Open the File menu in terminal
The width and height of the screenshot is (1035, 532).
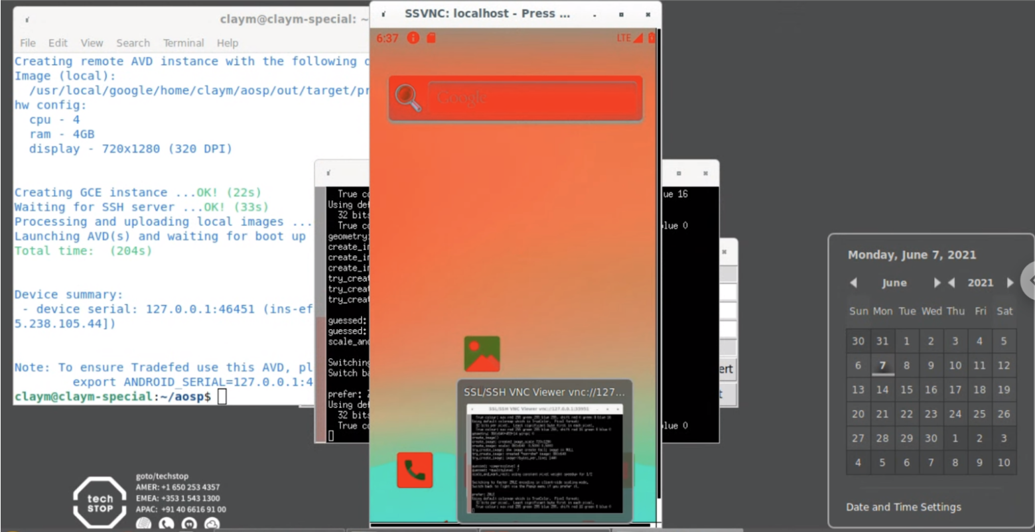tap(28, 42)
